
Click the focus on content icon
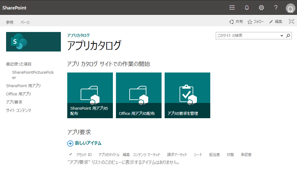291,22
